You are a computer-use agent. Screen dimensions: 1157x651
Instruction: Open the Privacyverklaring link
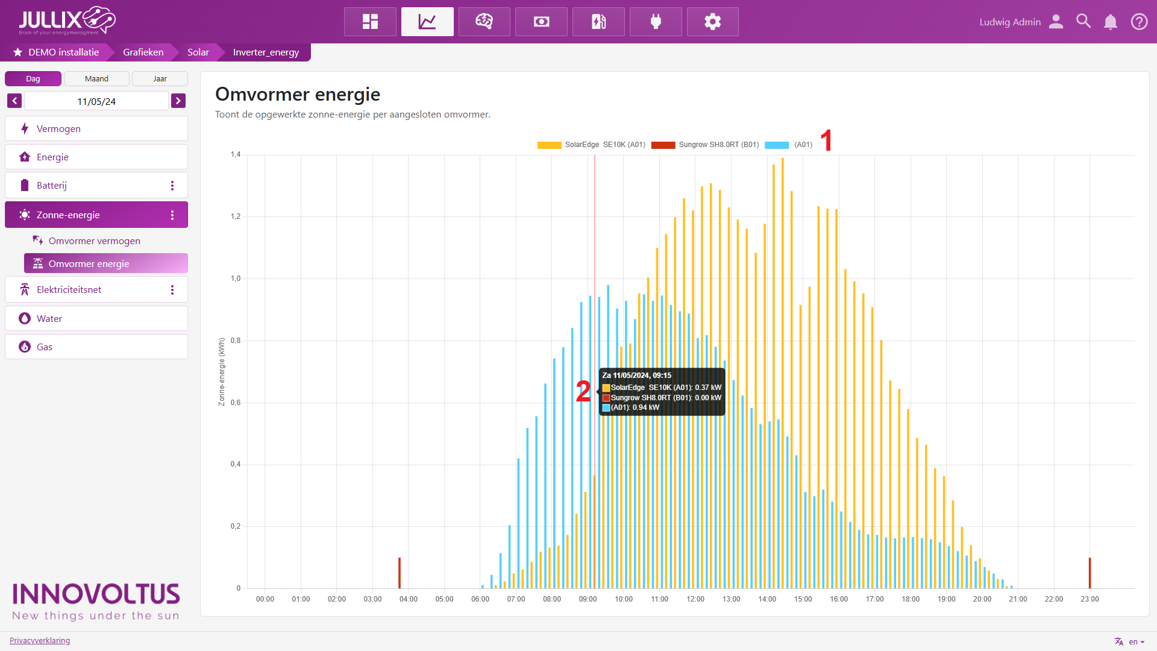(40, 640)
